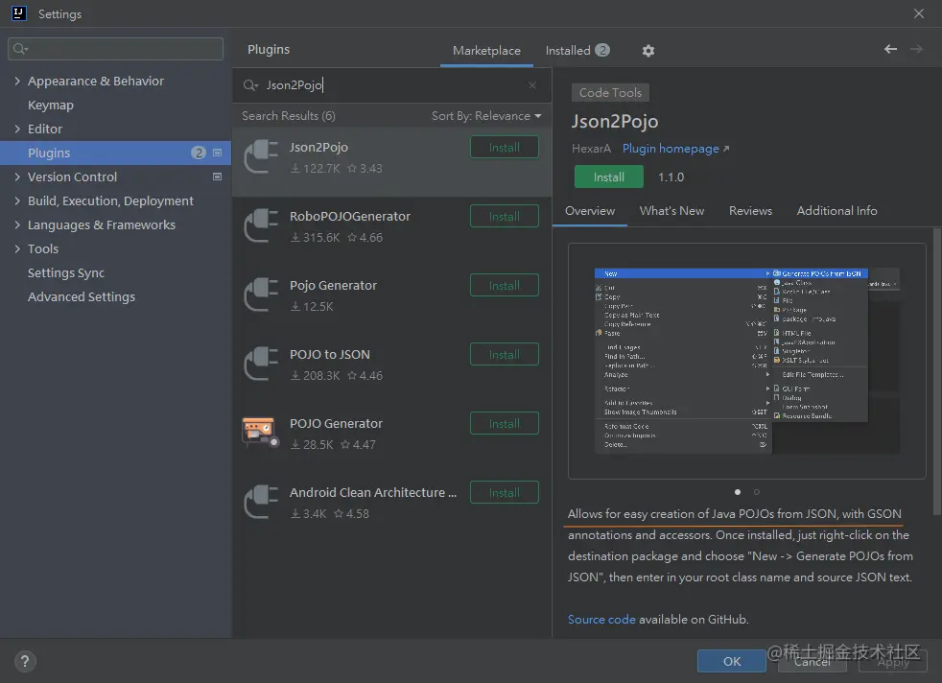Focus the plugin search field with Json2Pojo
Image resolution: width=942 pixels, height=683 pixels.
coord(390,85)
